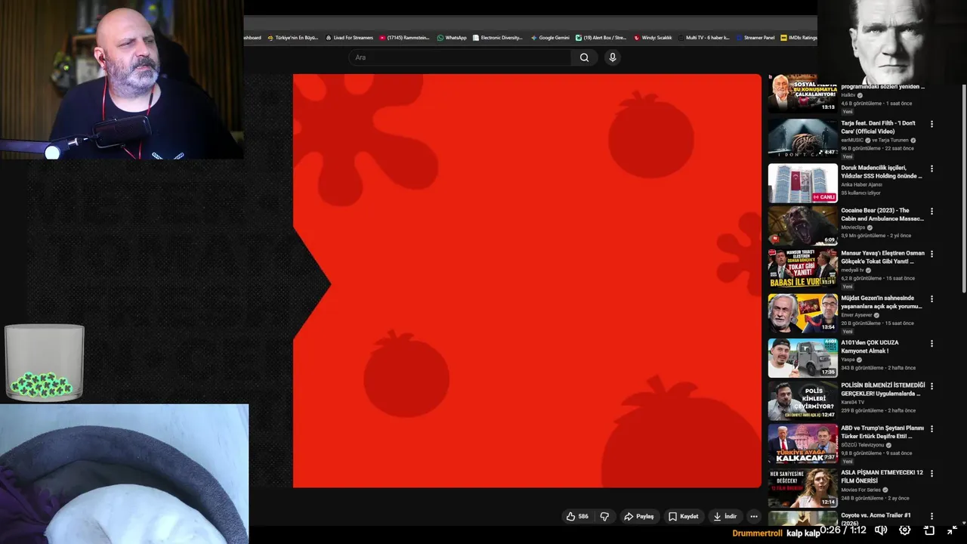Play Müjdat Gezen 13:54 thumbnail

tap(802, 313)
